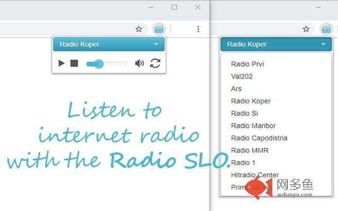
Task: Choose Radio Maribor from the list
Action: click(x=253, y=126)
